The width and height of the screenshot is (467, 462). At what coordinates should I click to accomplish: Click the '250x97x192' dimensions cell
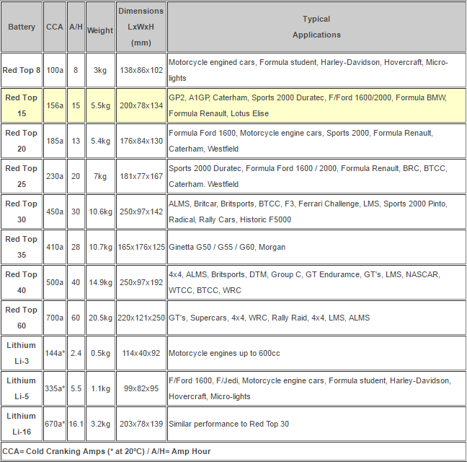pos(141,282)
